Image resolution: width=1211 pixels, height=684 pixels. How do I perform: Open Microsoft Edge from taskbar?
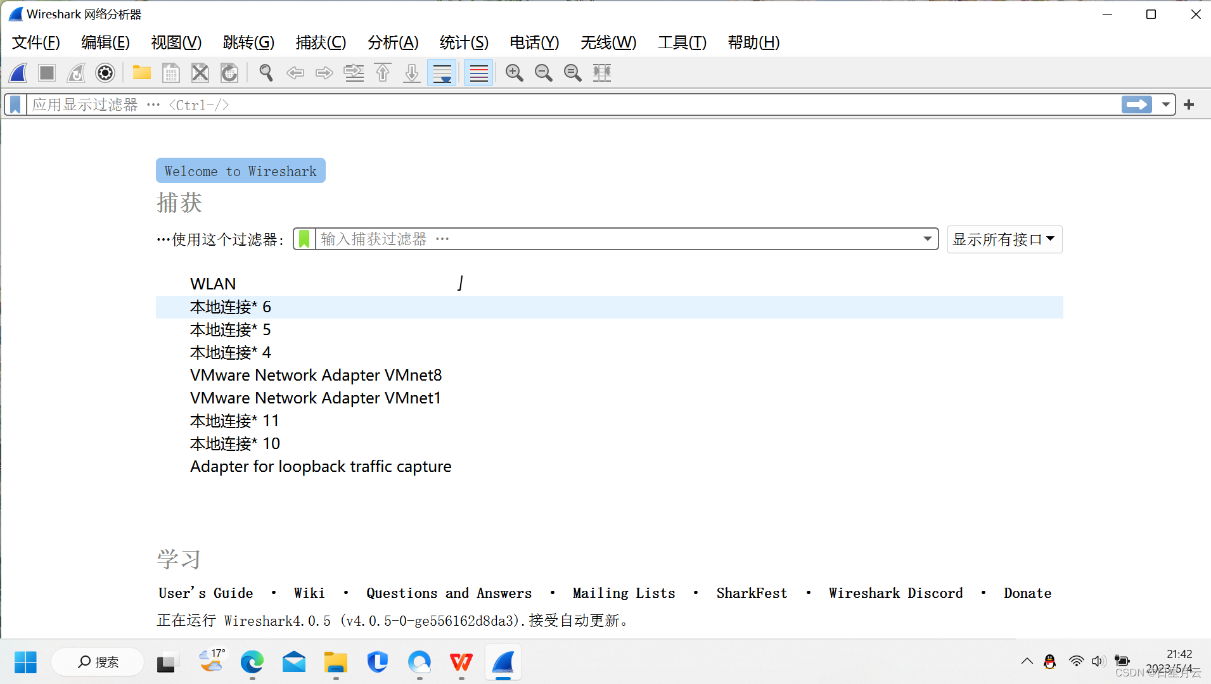(252, 662)
